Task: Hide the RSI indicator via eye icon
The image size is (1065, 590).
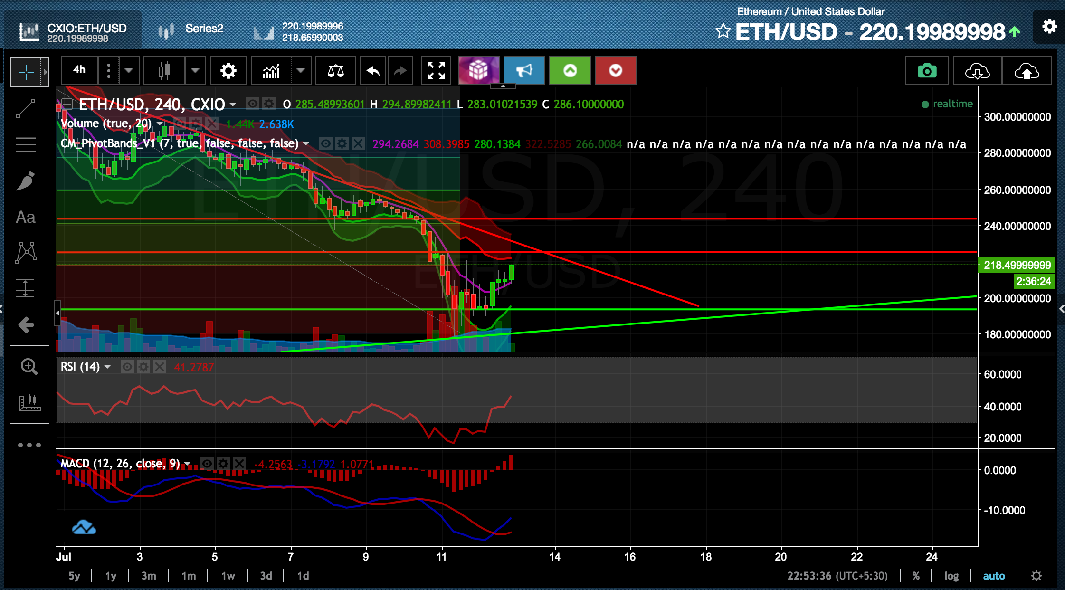Action: coord(127,367)
